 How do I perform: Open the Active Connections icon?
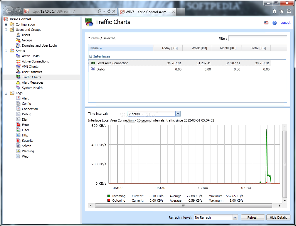tap(18, 61)
